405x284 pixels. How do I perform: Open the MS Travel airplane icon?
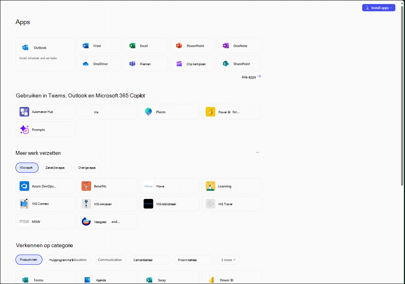pyautogui.click(x=211, y=204)
